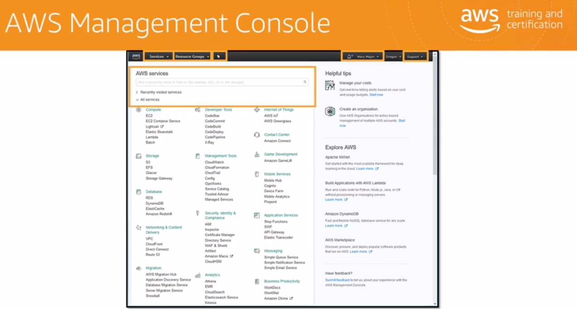Open the Oregon region selector
The width and height of the screenshot is (577, 309).
click(393, 57)
